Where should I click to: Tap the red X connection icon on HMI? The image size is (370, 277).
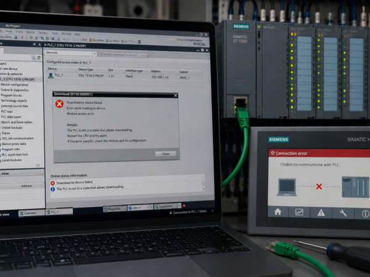[x=319, y=187]
